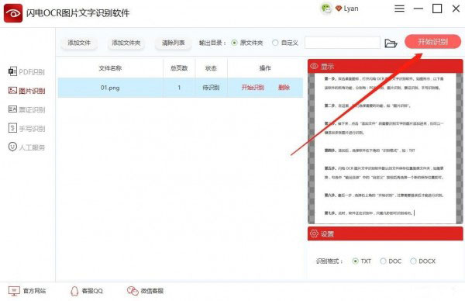Select 自定义 output directory option
Screen dimensions: 465x301
tap(275, 43)
